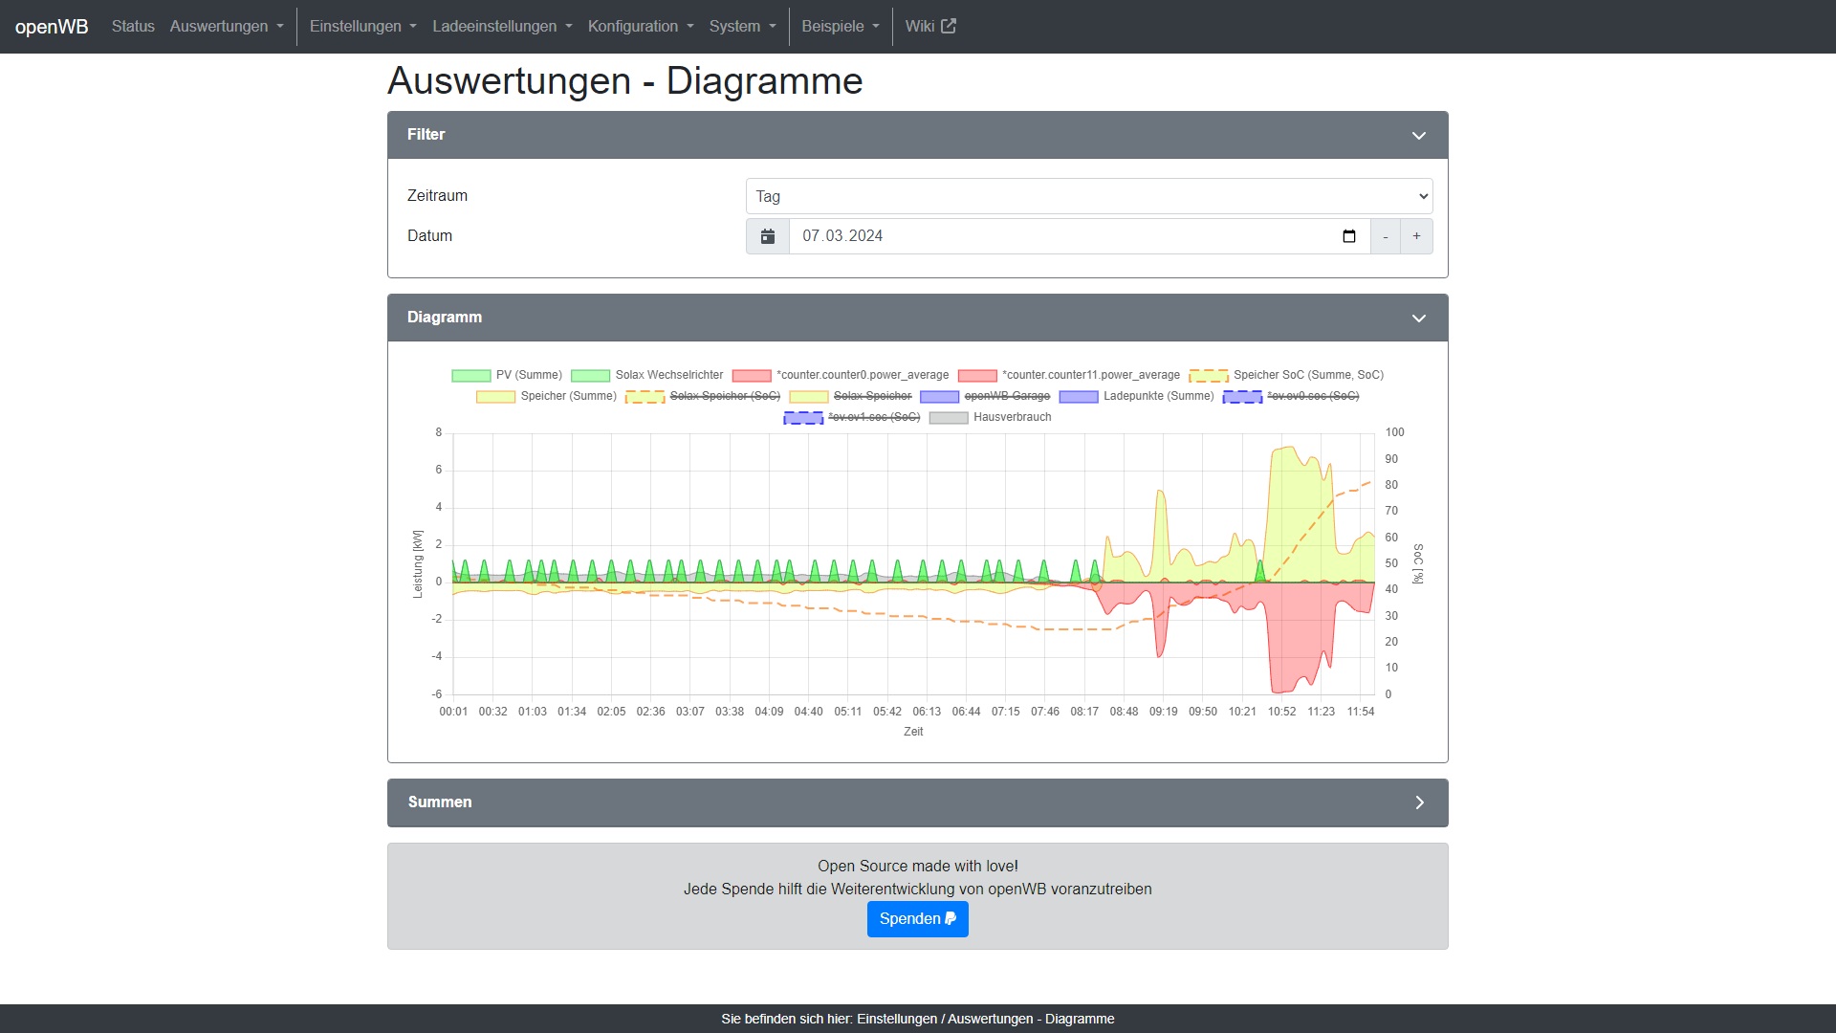Collapse the Filter panel chevron

coord(1419,135)
